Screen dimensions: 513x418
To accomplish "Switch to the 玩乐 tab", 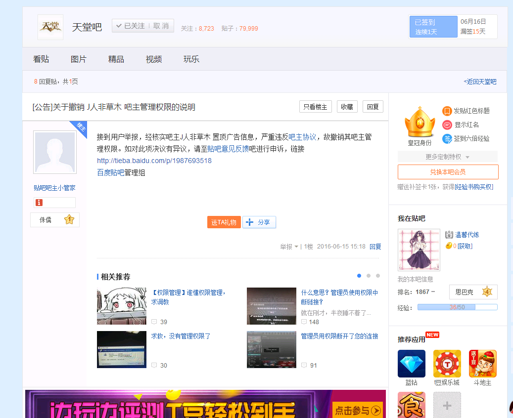I will tap(191, 59).
